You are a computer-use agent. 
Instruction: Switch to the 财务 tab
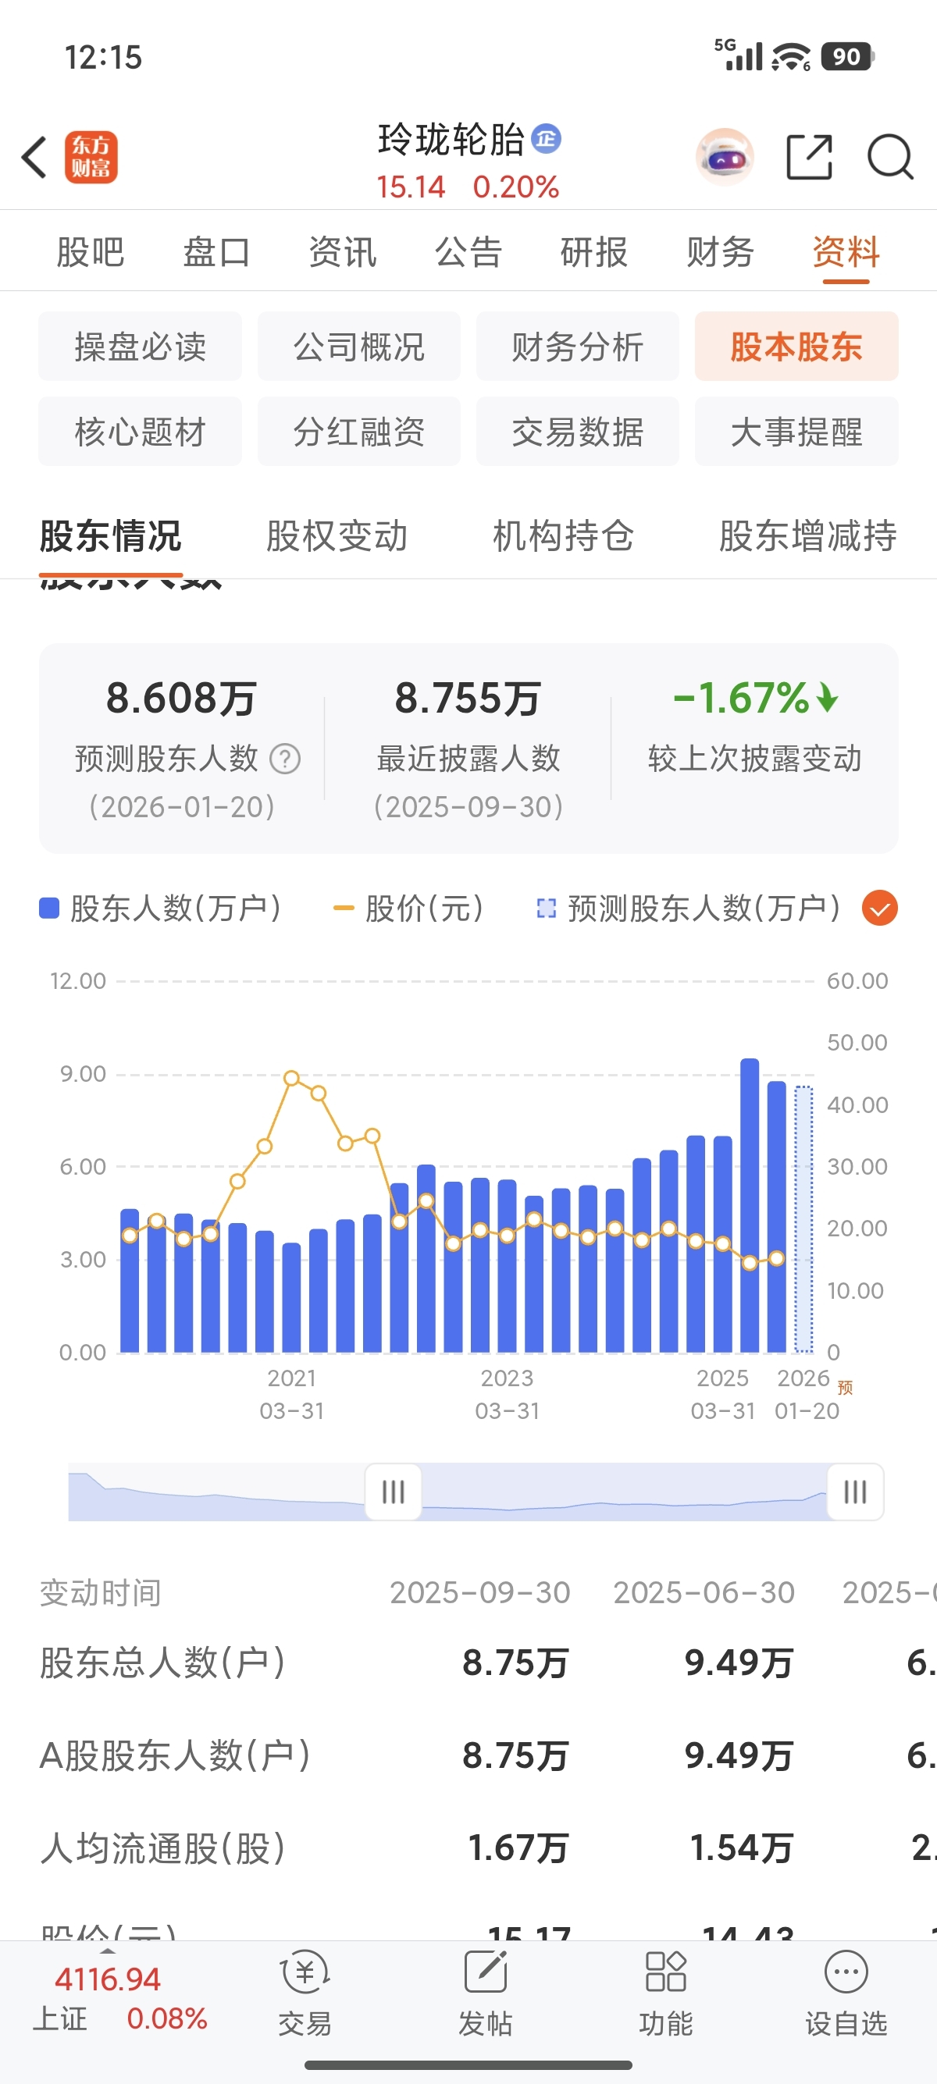(720, 251)
